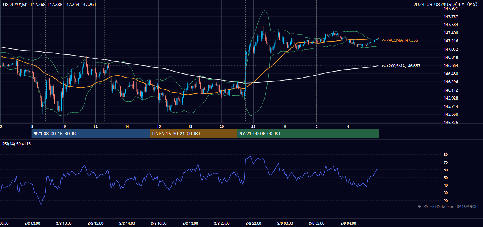The height and width of the screenshot is (227, 483).
Task: Click hour marker 16 under price chart
Action: click(159, 126)
